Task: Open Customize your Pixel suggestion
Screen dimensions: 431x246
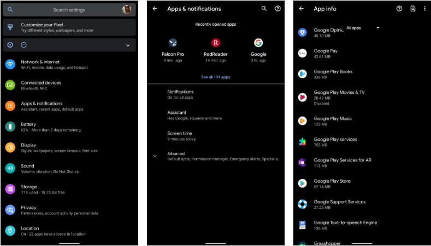Action: coord(69,27)
